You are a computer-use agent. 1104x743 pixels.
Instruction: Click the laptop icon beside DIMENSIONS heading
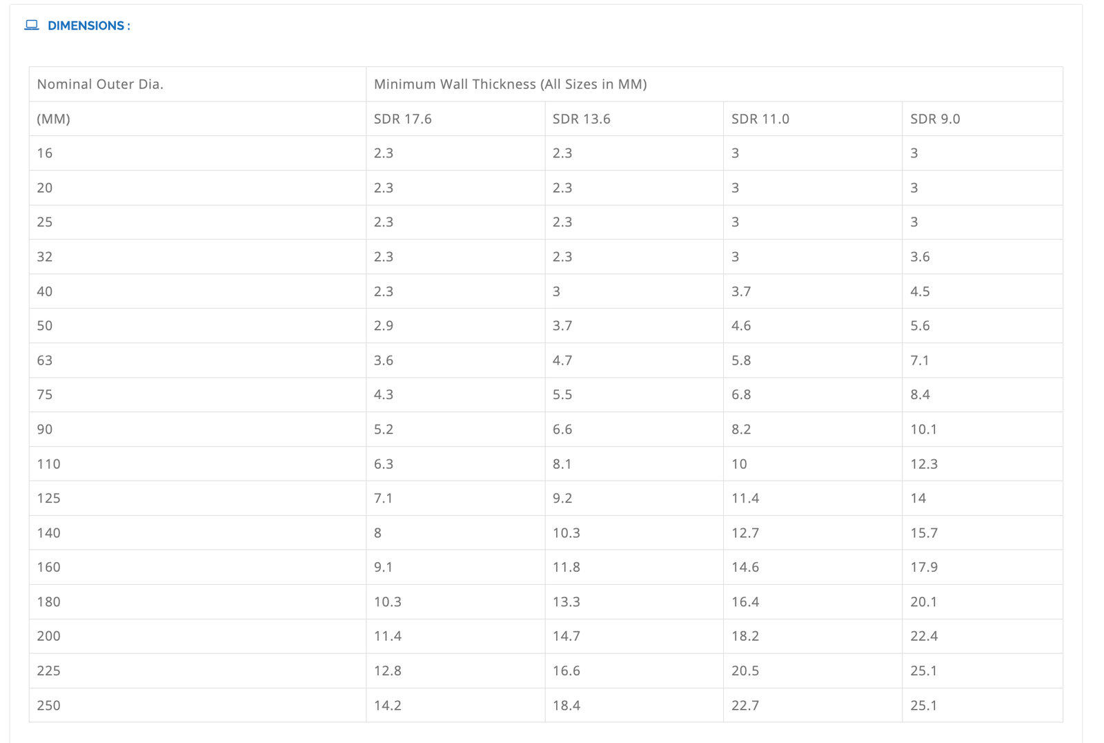pos(32,26)
